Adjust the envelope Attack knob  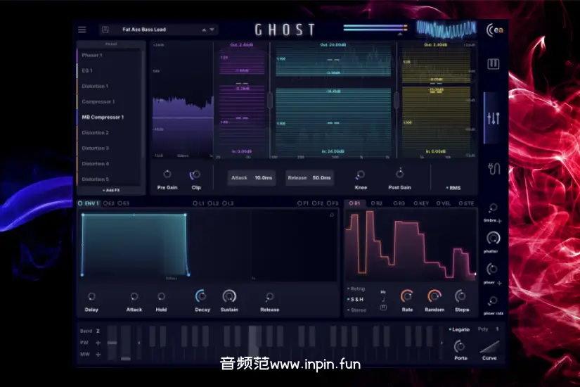pos(134,297)
